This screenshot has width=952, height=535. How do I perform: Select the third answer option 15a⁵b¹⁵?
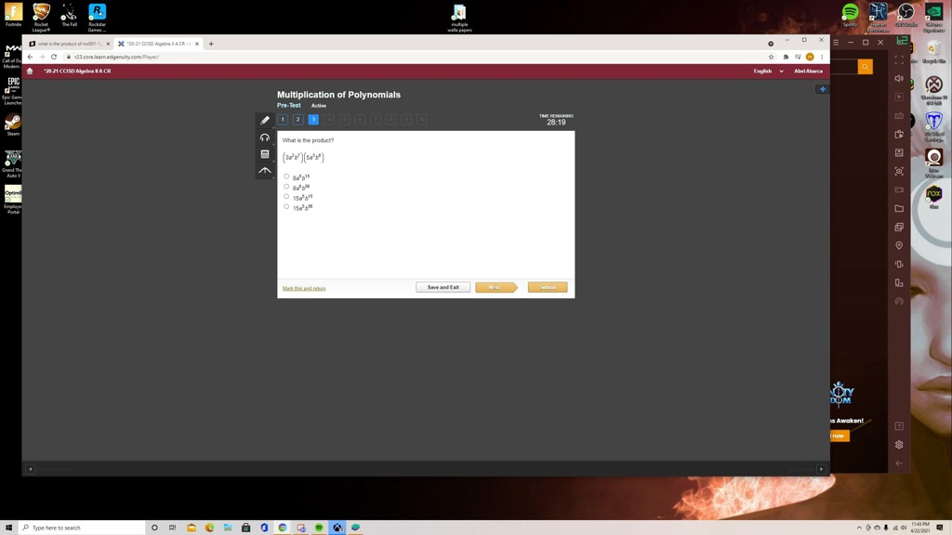pos(286,197)
